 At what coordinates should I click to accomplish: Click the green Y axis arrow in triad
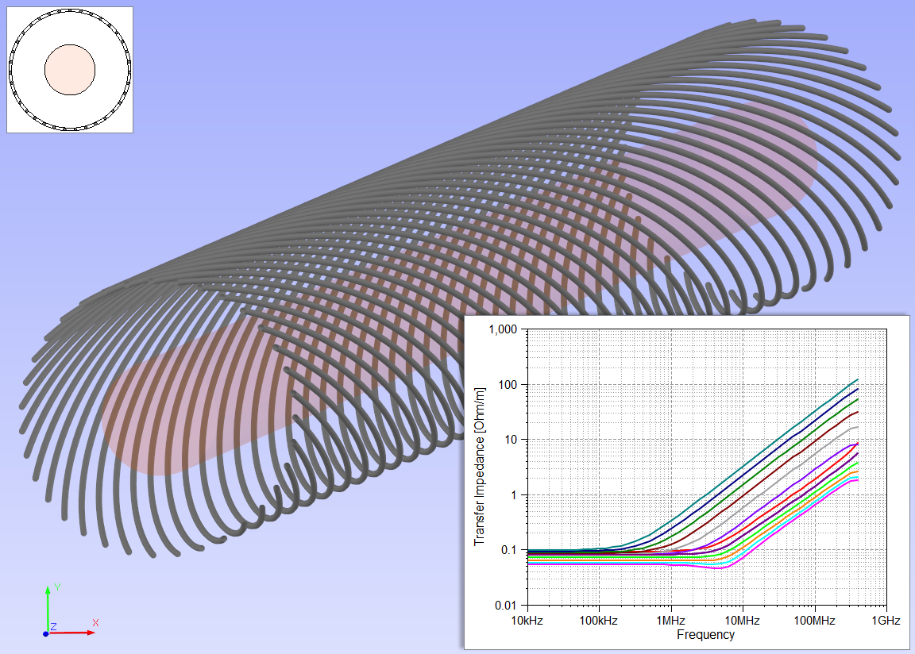click(x=48, y=603)
